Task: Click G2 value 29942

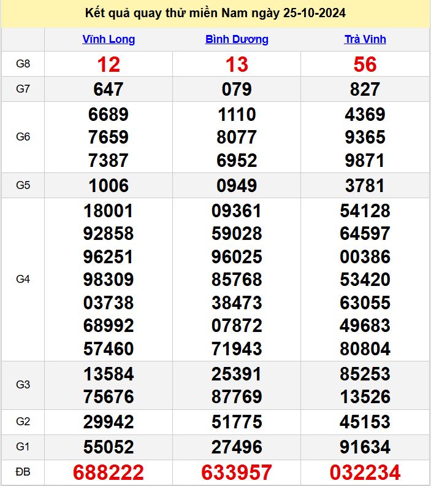Action: tap(109, 422)
